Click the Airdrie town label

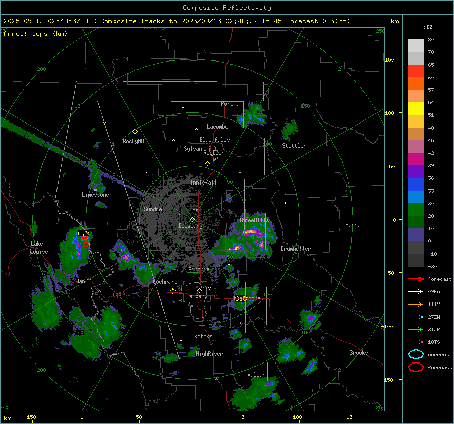tap(199, 269)
